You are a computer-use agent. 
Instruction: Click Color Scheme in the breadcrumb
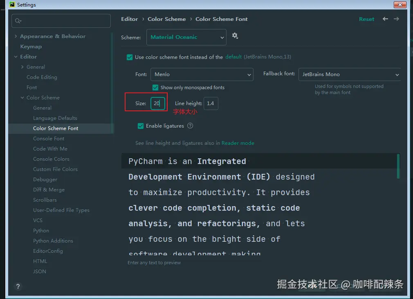tap(166, 19)
